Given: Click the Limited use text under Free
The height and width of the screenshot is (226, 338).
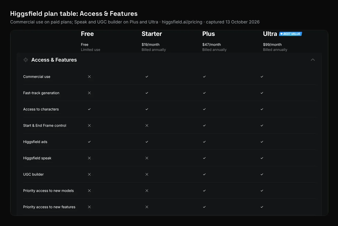Looking at the screenshot, I should (91, 50).
